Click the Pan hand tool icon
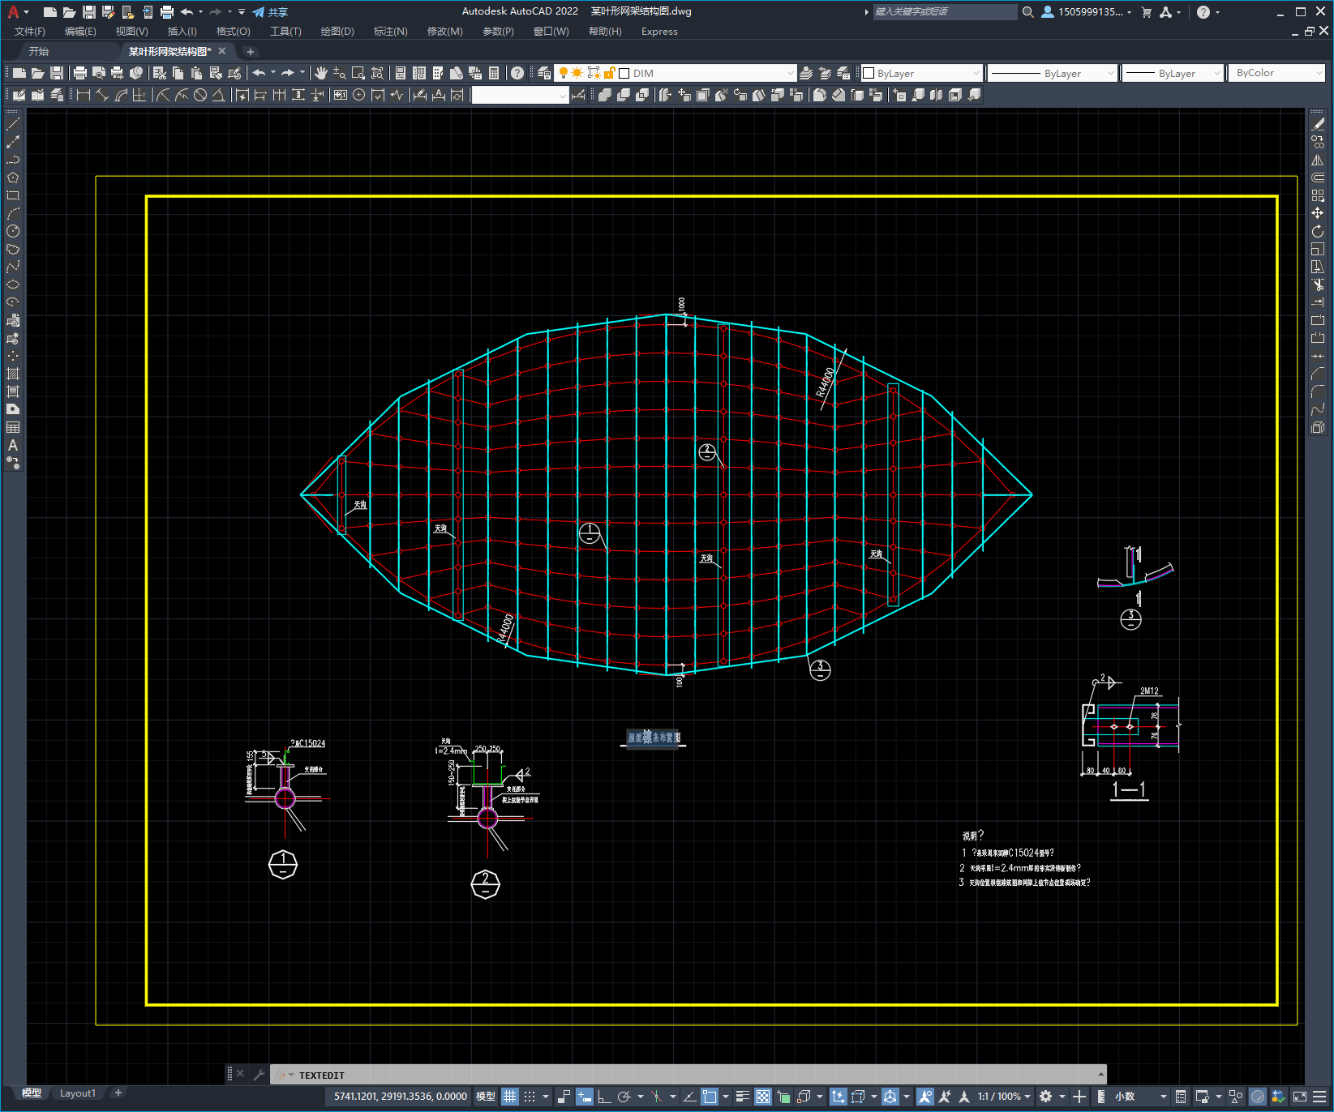Screen dimensions: 1334x1112 [x=321, y=73]
